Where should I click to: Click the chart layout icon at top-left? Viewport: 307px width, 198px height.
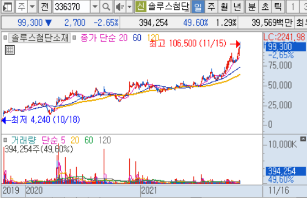7,7
